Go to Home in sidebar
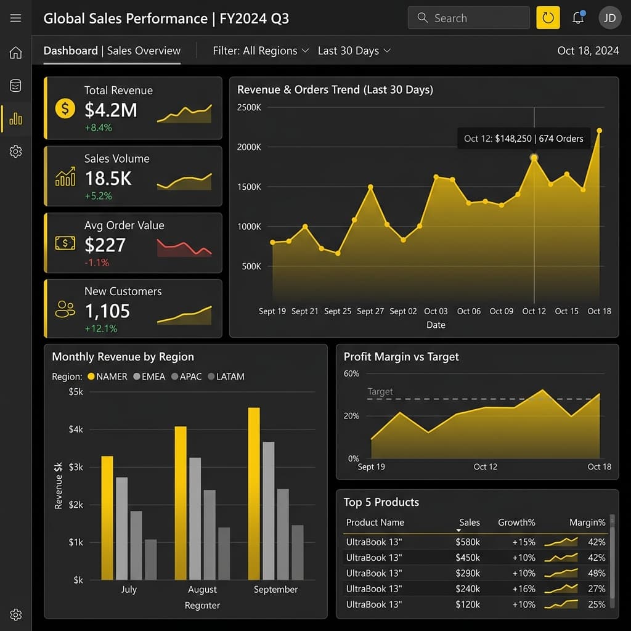631x631 pixels. point(15,52)
